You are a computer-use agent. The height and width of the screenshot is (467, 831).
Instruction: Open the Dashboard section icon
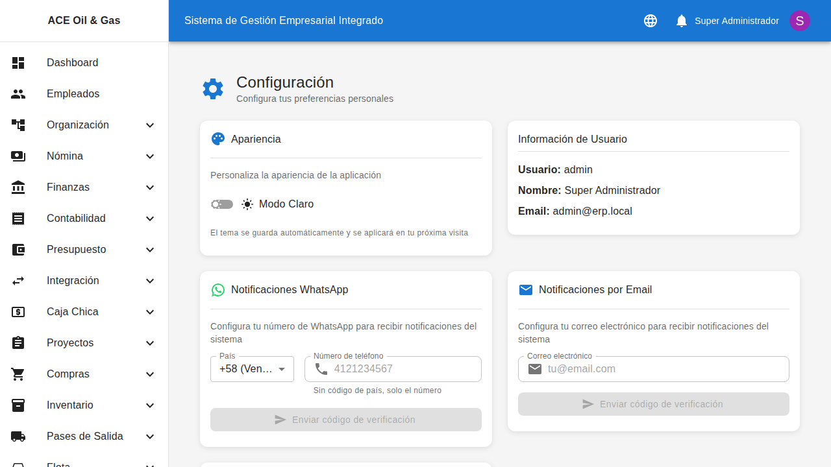coord(18,63)
